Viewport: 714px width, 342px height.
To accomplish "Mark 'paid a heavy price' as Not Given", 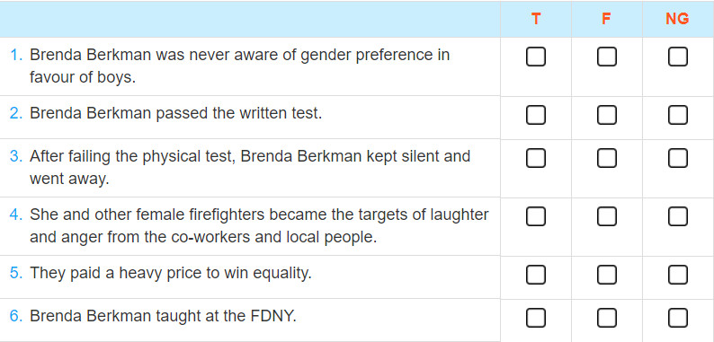I will coord(677,275).
